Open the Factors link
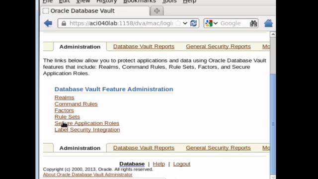318x179 pixels. coord(64,110)
